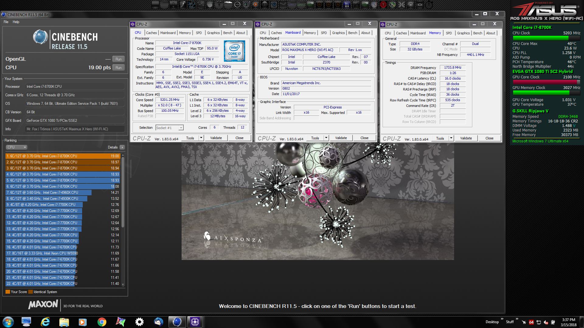The image size is (584, 328).
Task: Switch to Cinebench taskbar button
Action: pos(177,322)
